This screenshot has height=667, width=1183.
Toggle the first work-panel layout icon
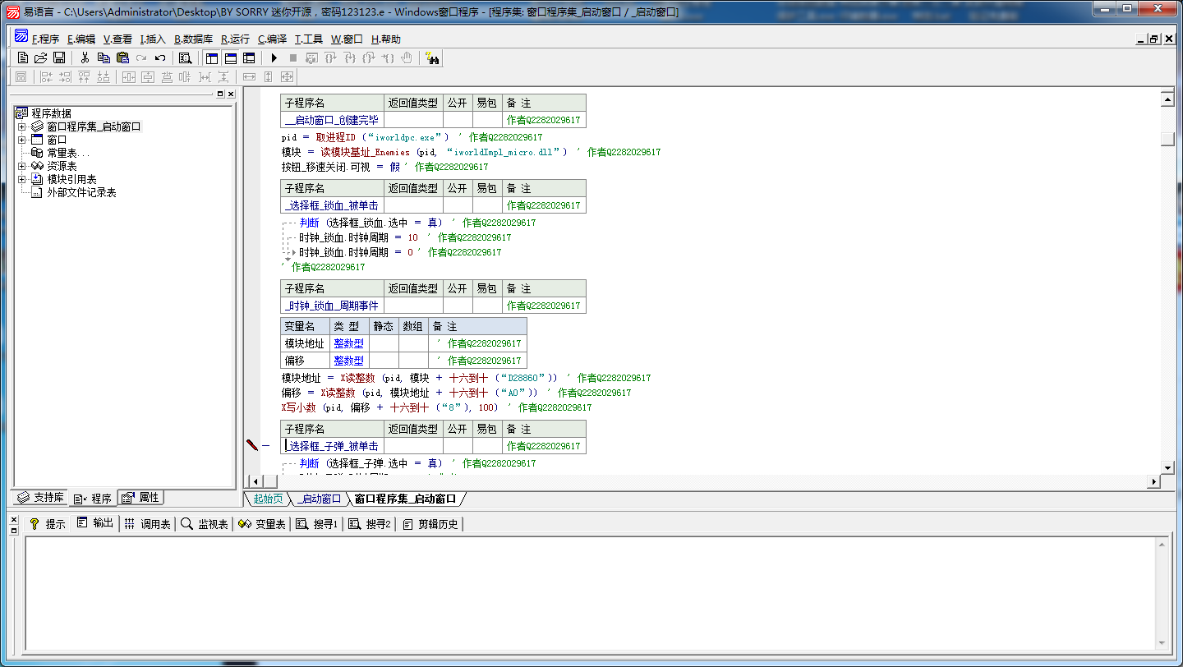tap(212, 57)
